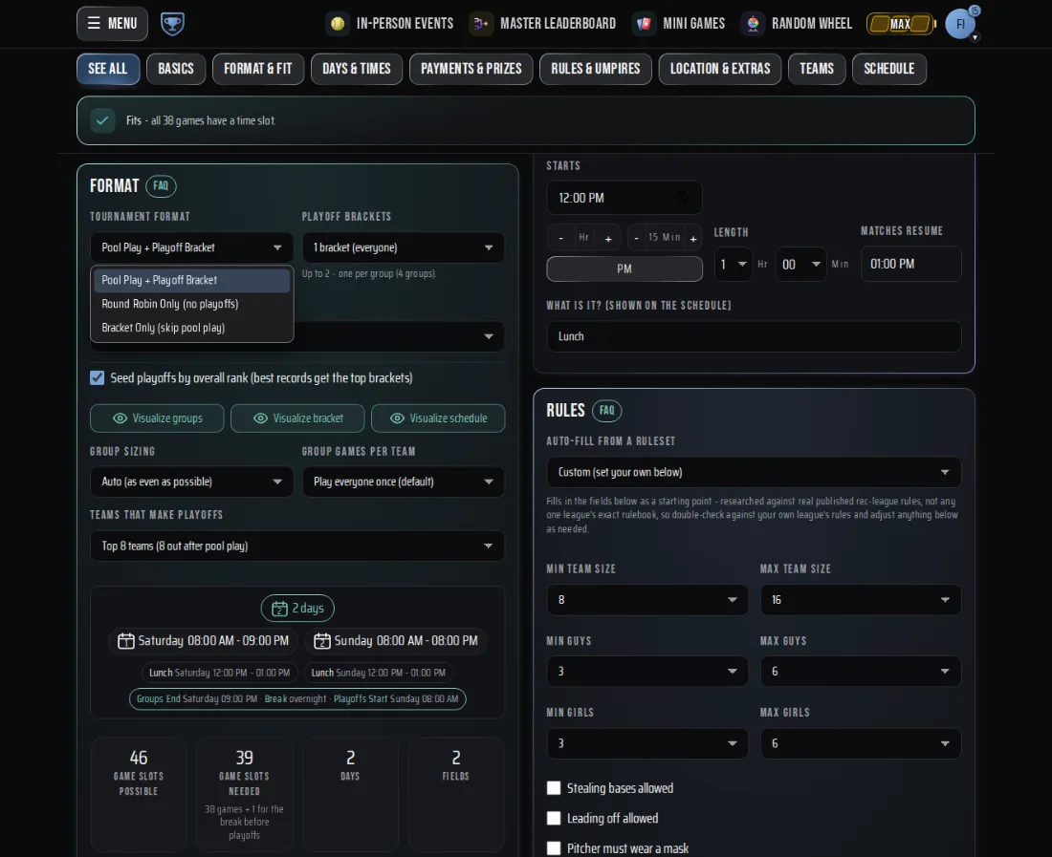Open the Rules FAQ badge
The image size is (1052, 857).
(x=606, y=411)
